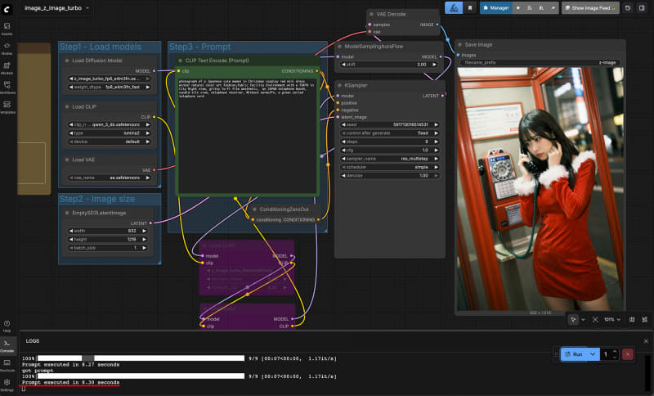Adjust the KSampler denoise 1.00 slider
This screenshot has height=396, width=654.
[x=389, y=176]
